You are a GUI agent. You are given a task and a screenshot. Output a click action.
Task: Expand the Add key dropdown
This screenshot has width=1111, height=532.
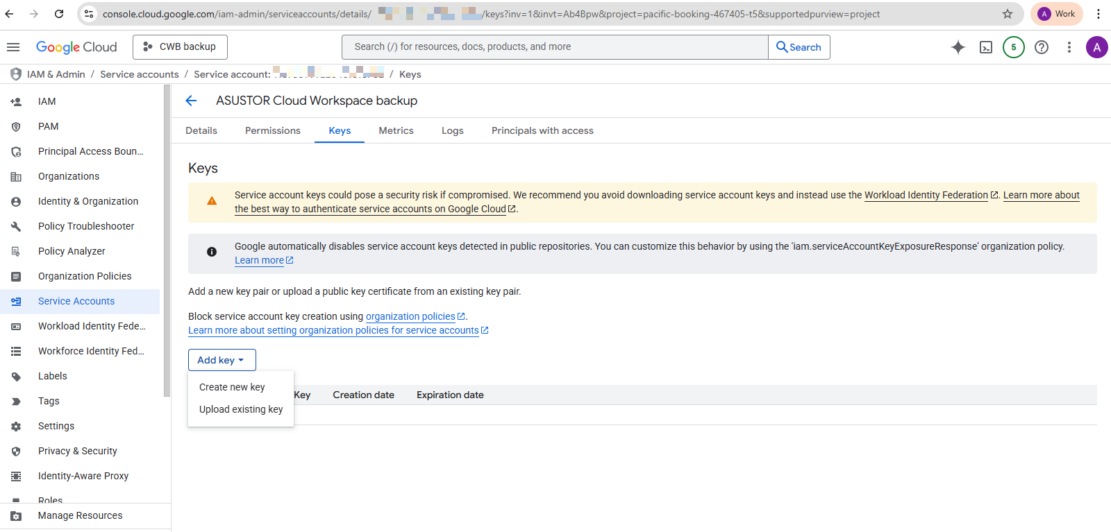[222, 360]
